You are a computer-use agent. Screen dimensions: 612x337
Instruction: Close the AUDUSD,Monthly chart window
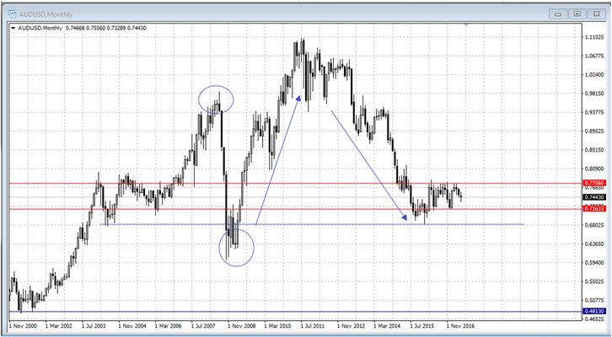[595, 13]
